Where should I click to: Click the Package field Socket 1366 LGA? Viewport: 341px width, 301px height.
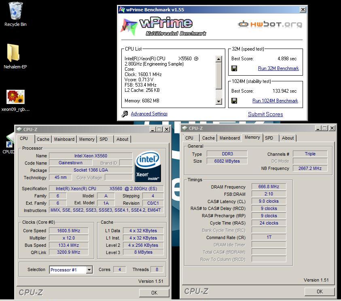pos(91,170)
